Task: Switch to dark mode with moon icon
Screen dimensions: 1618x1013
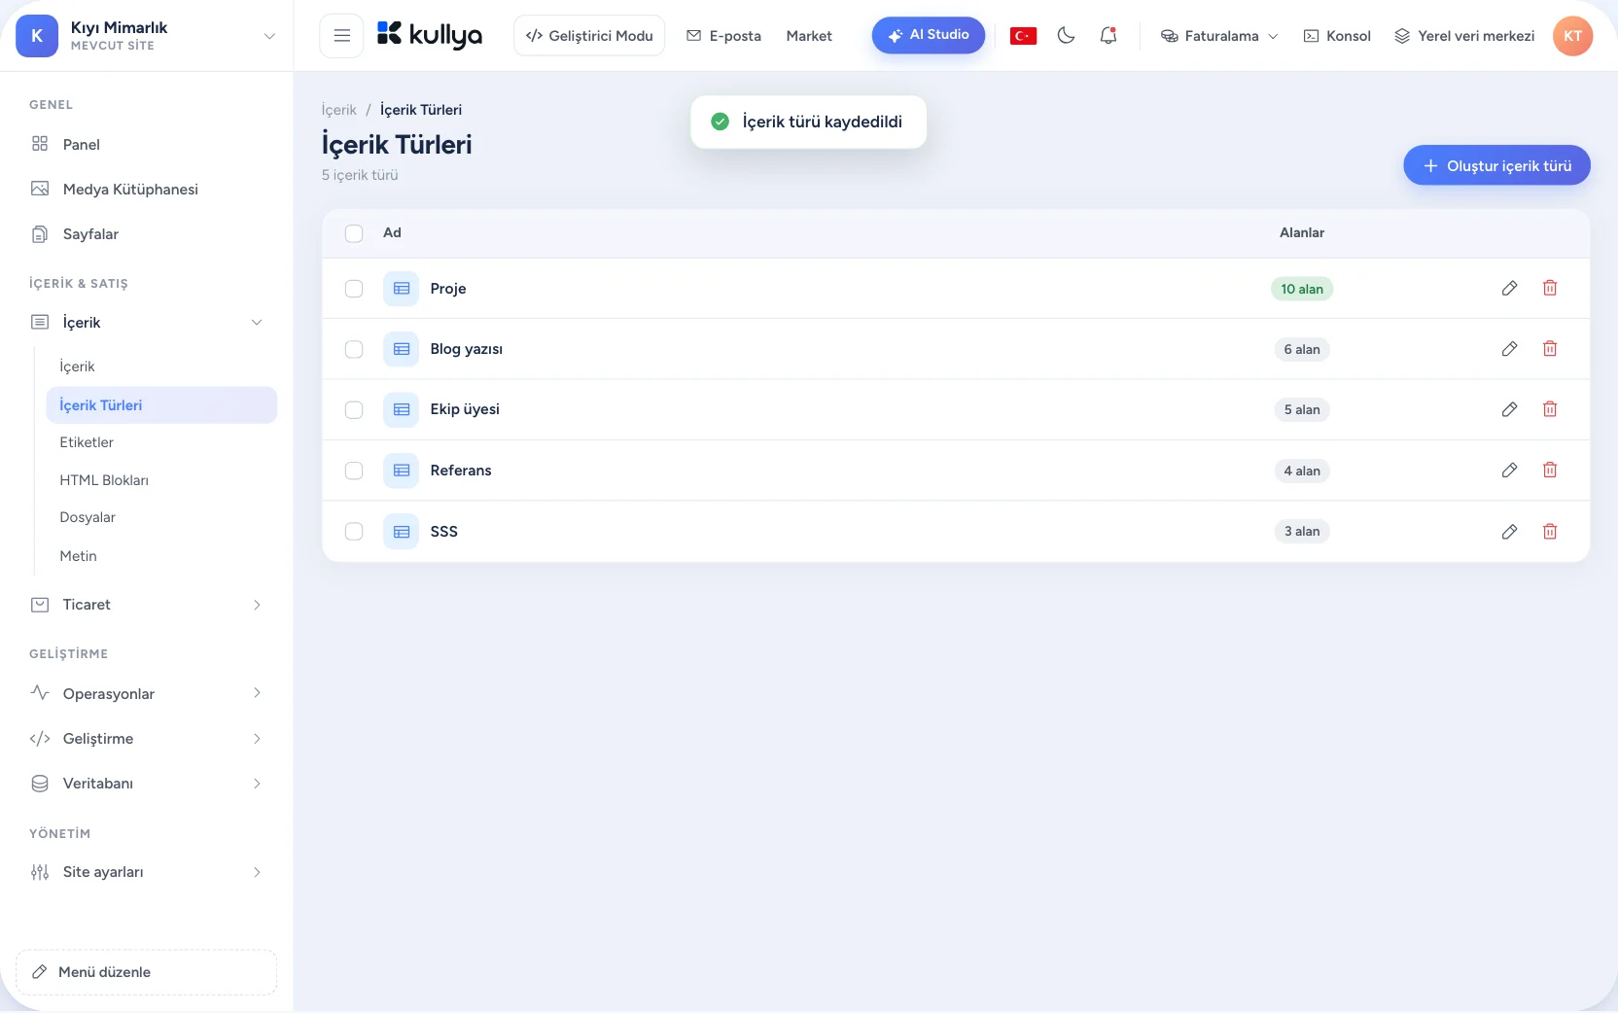Action: (1066, 36)
